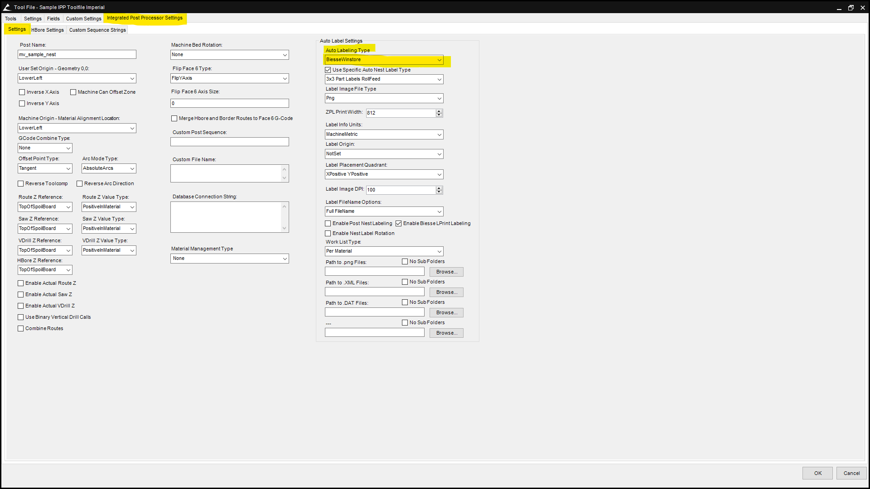Viewport: 870px width, 489px height.
Task: Open the Custom Sequence Strings tab
Action: coord(97,30)
